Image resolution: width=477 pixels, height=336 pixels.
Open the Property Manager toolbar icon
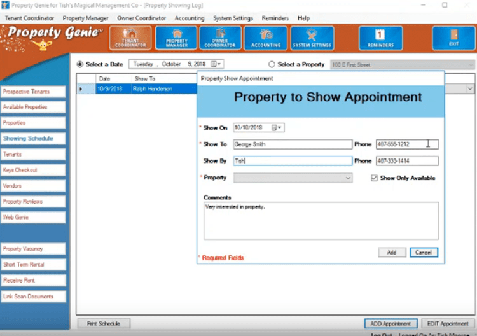click(176, 38)
